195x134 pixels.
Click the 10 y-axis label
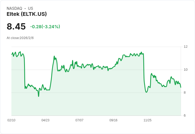(x=185, y=70)
